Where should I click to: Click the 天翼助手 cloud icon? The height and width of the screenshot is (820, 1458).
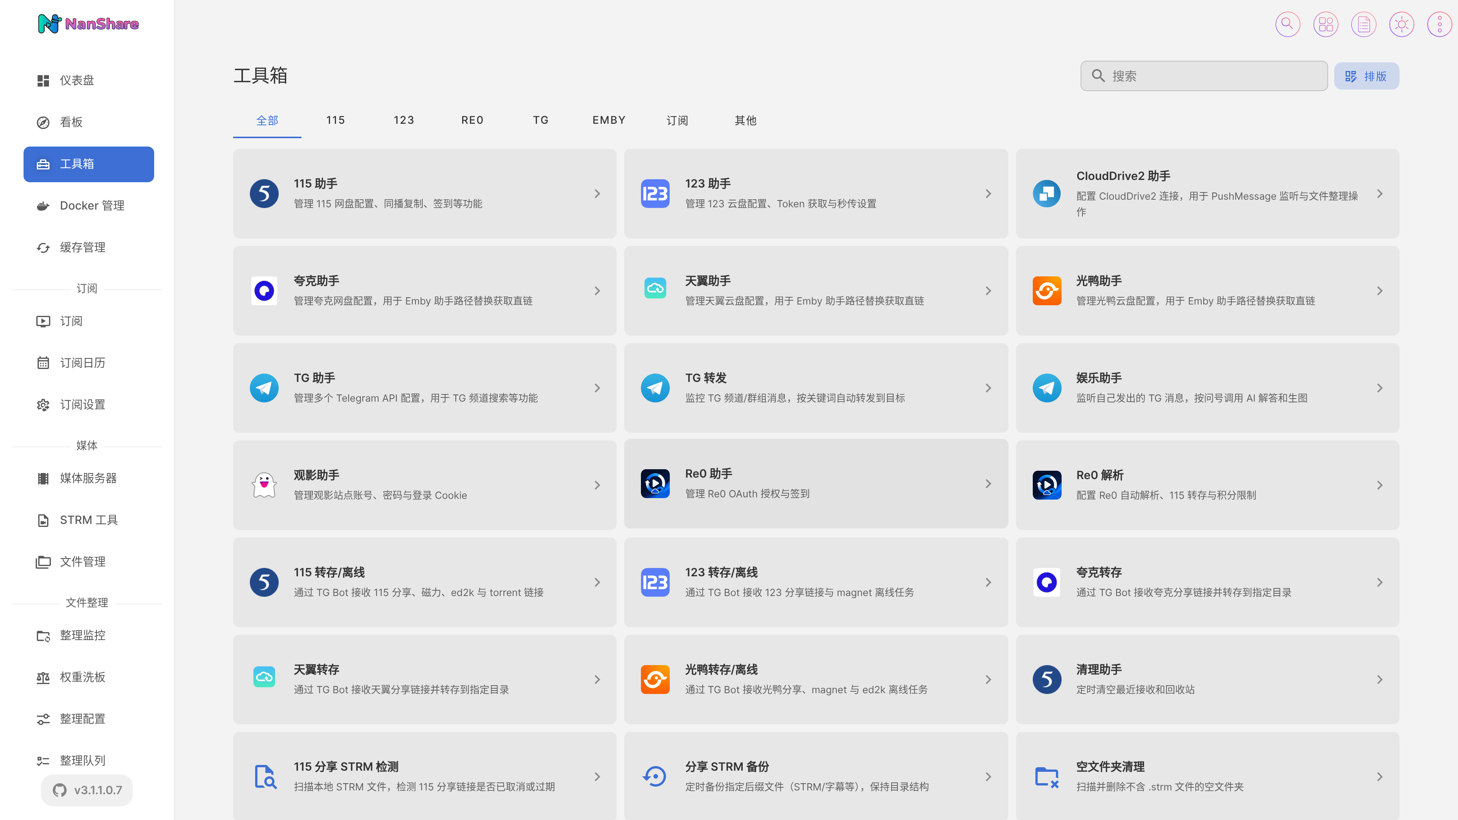click(655, 289)
